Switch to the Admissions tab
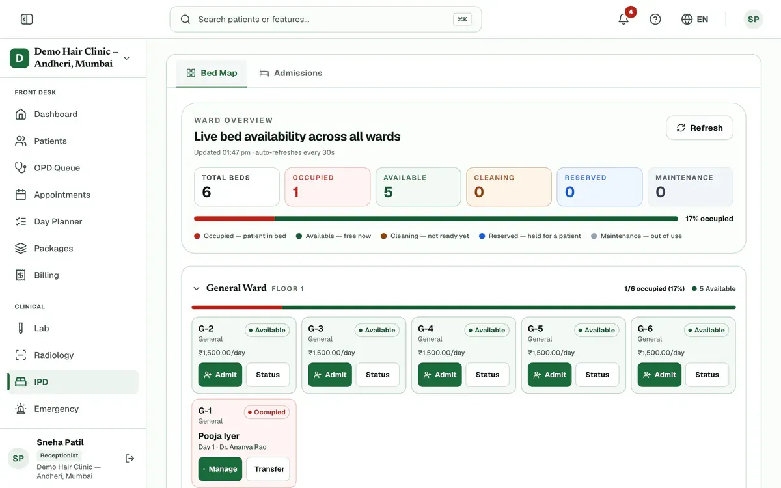Viewport: 781px width, 488px height. [x=290, y=73]
